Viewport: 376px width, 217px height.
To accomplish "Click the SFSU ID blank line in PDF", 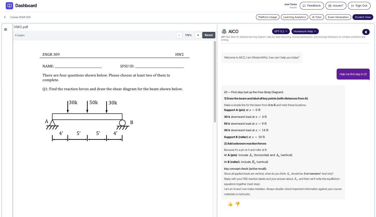I will 159,67.
